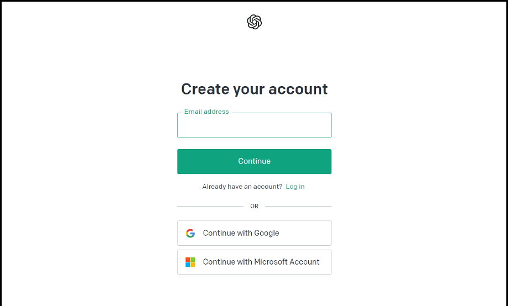The width and height of the screenshot is (508, 306).
Task: Click the green square of the Microsoft logo
Action: 193,260
